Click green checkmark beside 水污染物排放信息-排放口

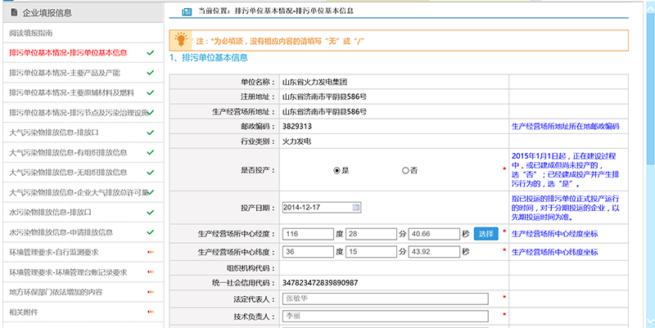point(150,212)
